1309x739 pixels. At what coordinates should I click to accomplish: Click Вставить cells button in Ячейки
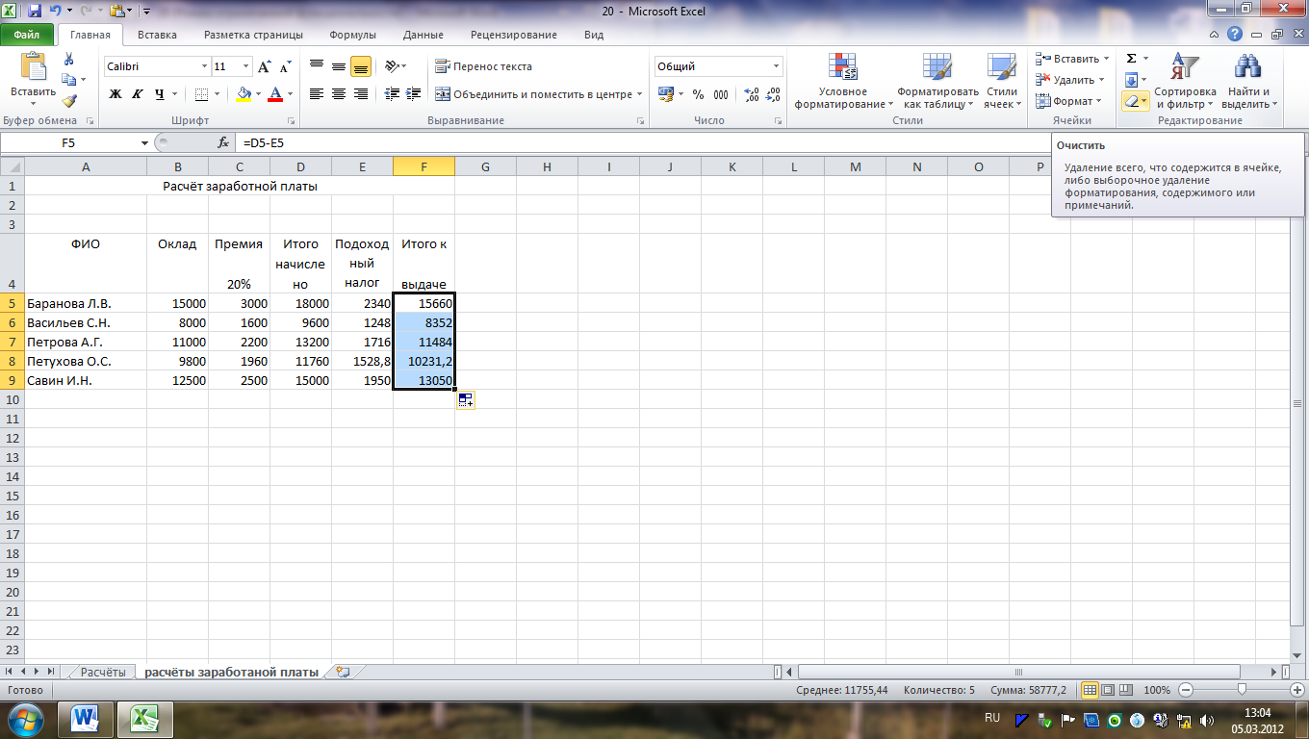point(1072,59)
